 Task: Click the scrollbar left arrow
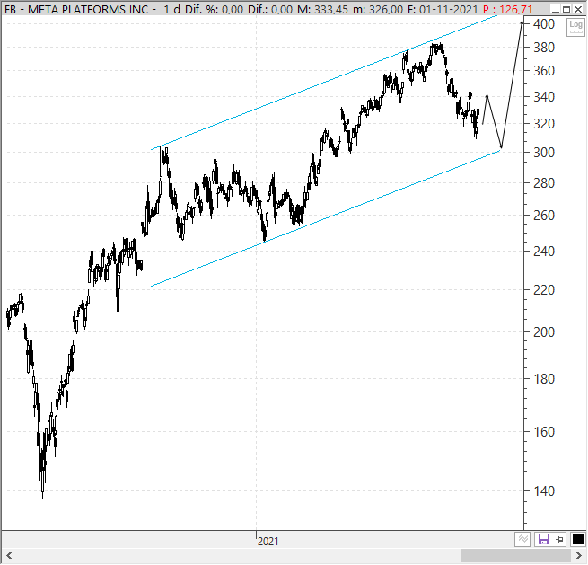(x=8, y=556)
